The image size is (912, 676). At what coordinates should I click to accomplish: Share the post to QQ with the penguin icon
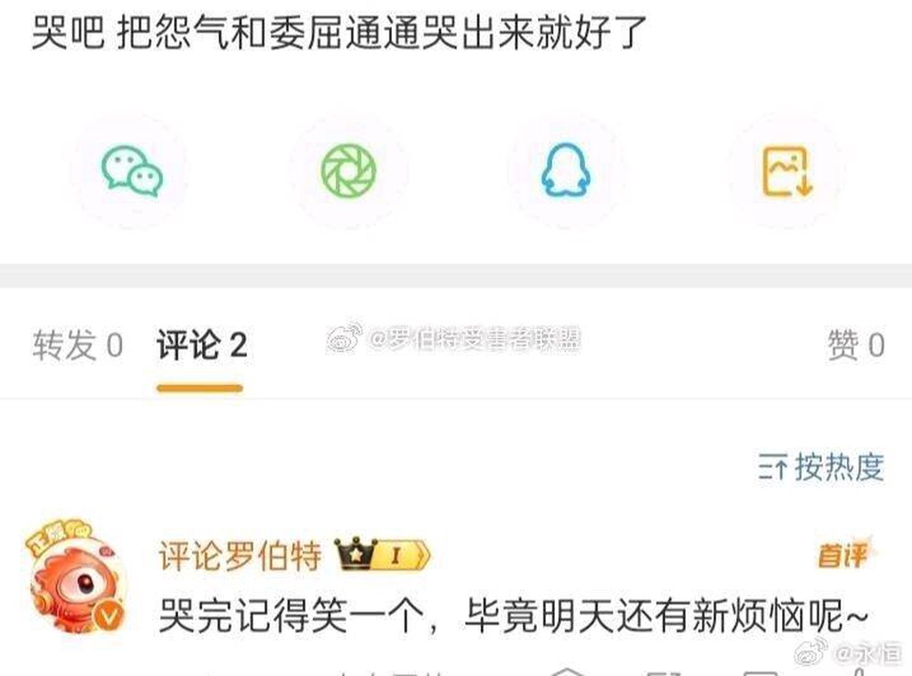click(x=566, y=171)
